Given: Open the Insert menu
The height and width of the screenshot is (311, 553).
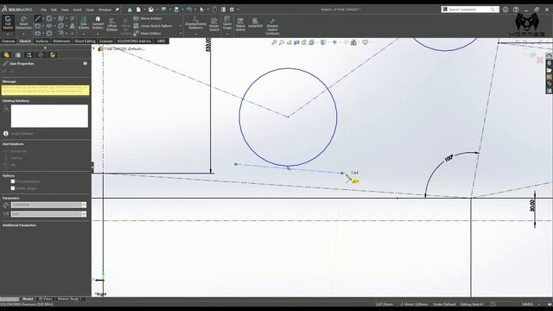Looking at the screenshot, I should point(77,10).
